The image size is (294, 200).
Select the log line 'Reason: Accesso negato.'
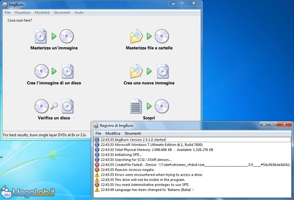[x=192, y=170]
